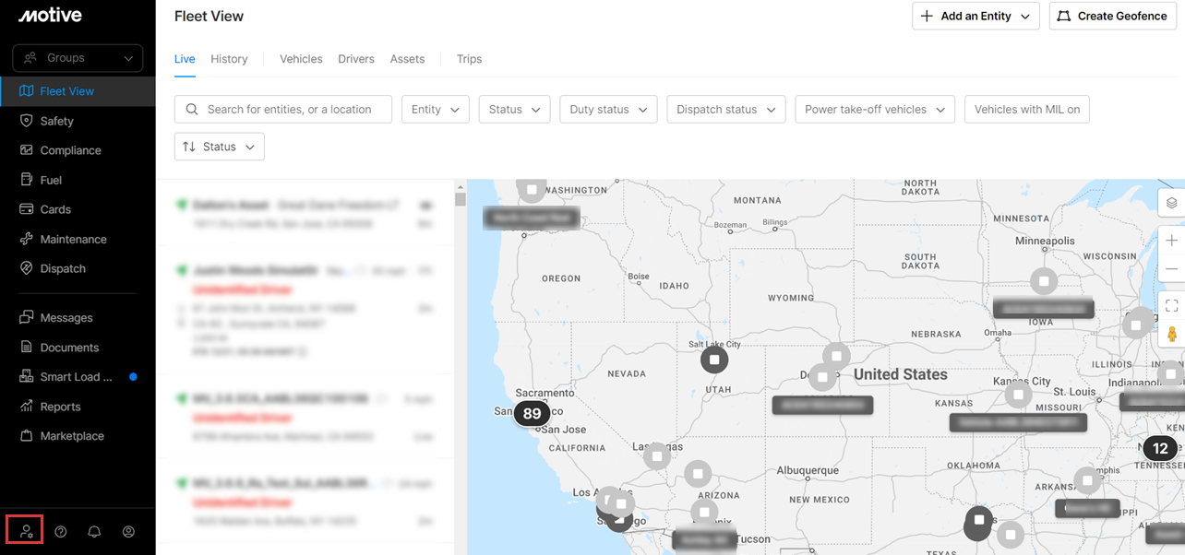Switch to the History tab
Screen dimensions: 1185x555
[229, 59]
